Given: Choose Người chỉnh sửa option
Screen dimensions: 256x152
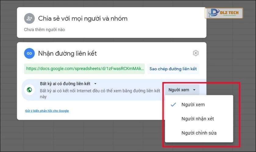Looking at the screenshot, I should point(199,133).
